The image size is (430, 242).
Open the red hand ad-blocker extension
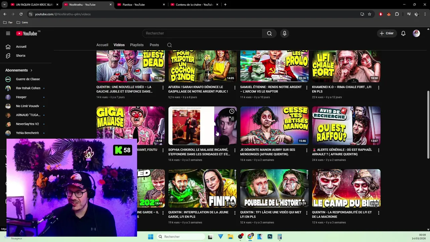coord(381,14)
